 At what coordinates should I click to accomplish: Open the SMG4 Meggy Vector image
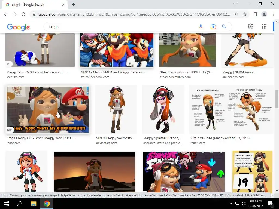pyautogui.click(x=116, y=109)
